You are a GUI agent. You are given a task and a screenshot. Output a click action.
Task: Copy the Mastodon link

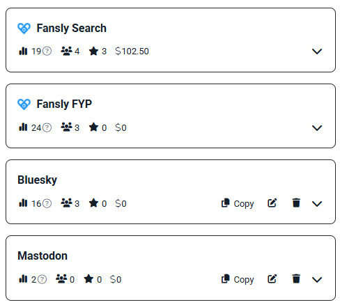pos(238,279)
